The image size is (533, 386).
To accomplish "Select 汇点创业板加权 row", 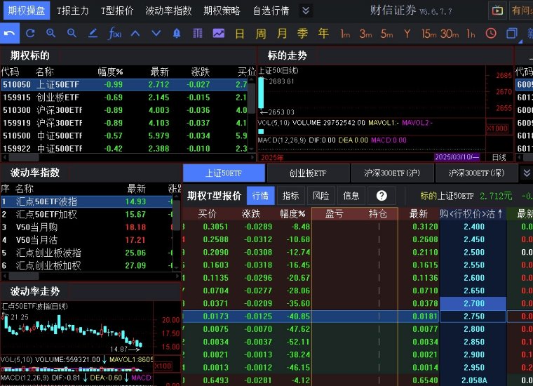I will pos(87,265).
